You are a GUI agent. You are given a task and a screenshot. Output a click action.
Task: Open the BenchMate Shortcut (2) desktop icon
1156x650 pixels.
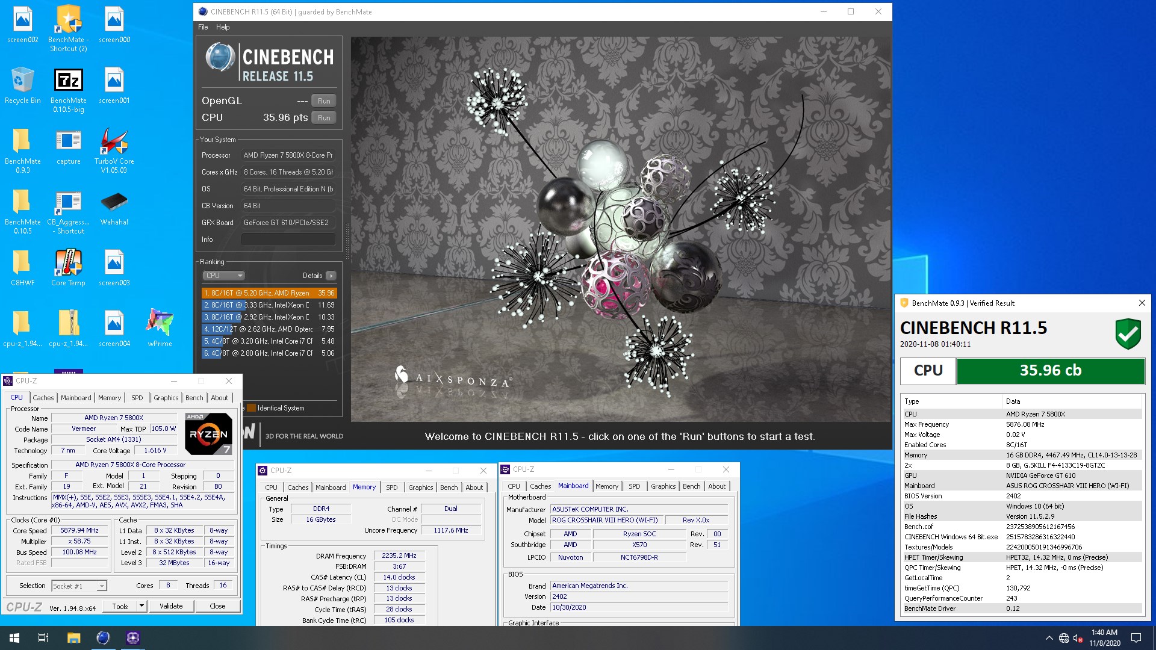[68, 29]
